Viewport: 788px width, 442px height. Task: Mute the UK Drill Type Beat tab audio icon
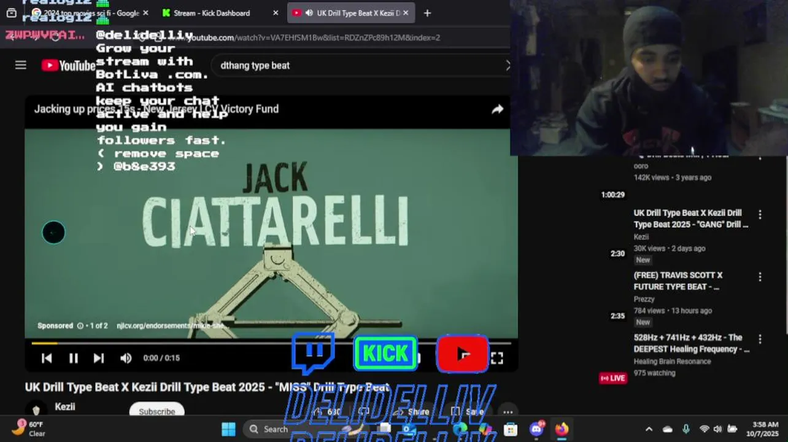tap(309, 13)
